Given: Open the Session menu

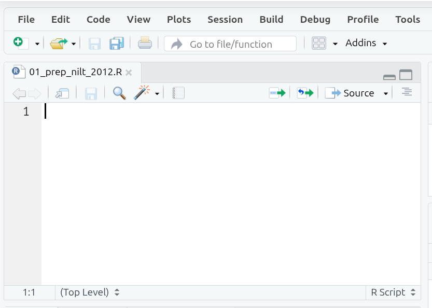Looking at the screenshot, I should 225,19.
